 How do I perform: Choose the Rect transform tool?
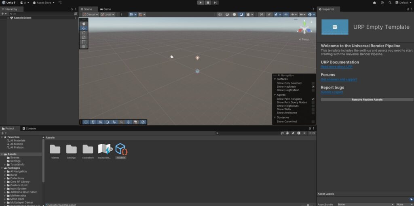84,42
